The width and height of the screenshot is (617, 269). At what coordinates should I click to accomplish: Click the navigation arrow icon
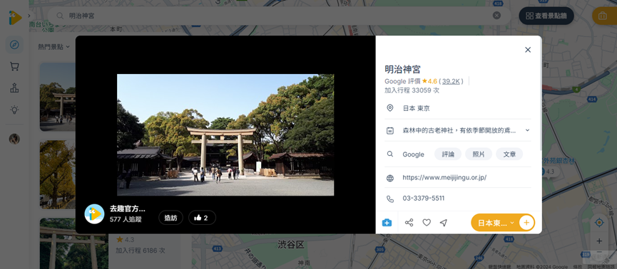tap(444, 223)
